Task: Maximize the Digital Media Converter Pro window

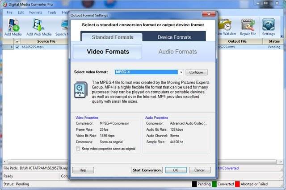Action: click(x=266, y=3)
